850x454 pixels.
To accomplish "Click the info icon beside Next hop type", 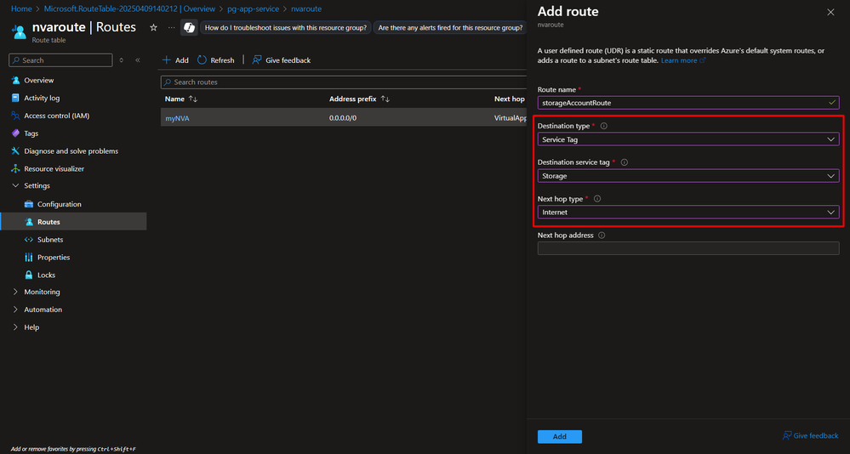I will 597,199.
